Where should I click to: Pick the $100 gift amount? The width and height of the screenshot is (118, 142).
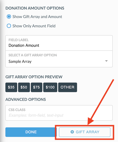click(50, 87)
